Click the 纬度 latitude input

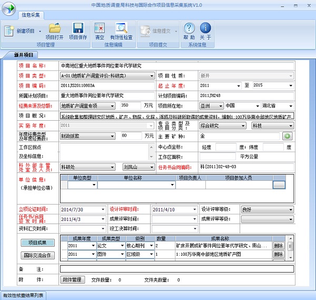(273, 147)
